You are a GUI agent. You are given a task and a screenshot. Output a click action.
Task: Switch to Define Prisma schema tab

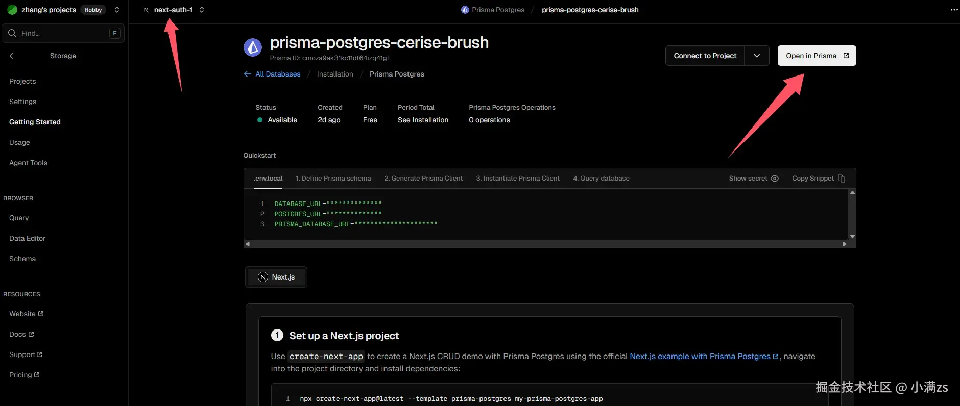pos(333,179)
